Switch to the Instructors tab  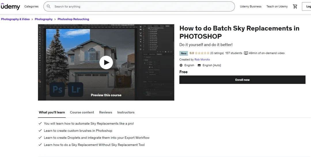(x=126, y=112)
